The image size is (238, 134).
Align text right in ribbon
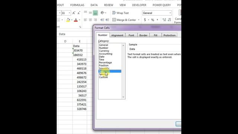(95, 20)
